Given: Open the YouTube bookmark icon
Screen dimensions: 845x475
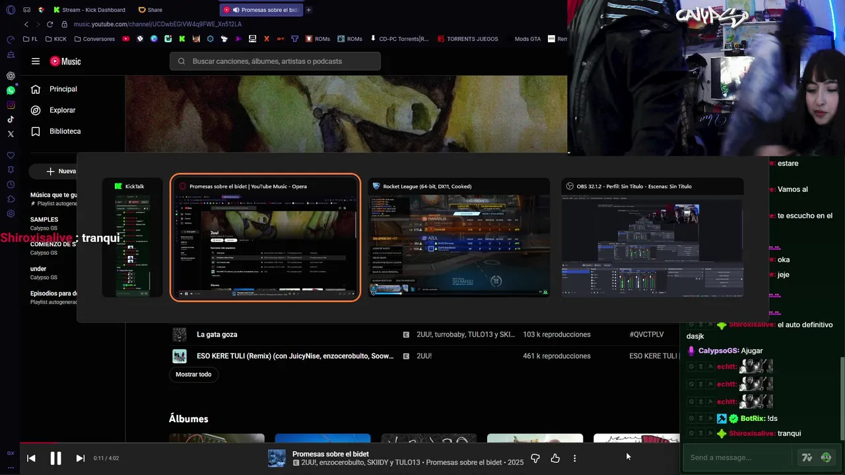Looking at the screenshot, I should pos(126,39).
